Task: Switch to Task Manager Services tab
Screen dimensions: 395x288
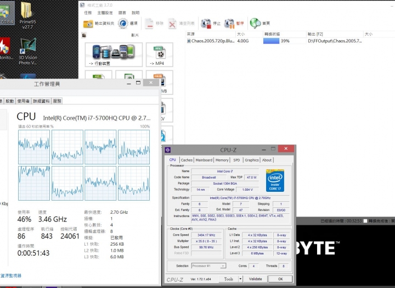Action: point(57,101)
